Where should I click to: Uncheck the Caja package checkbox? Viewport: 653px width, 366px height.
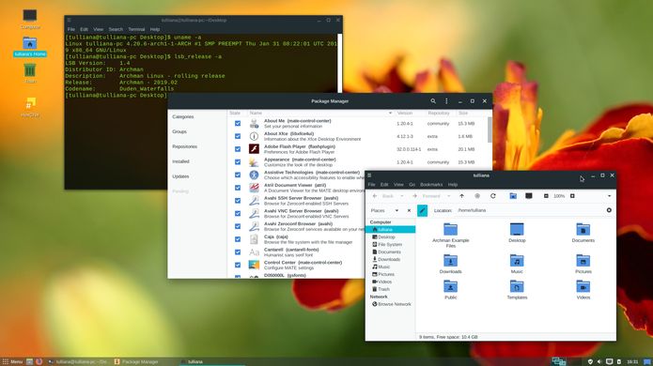(x=238, y=239)
